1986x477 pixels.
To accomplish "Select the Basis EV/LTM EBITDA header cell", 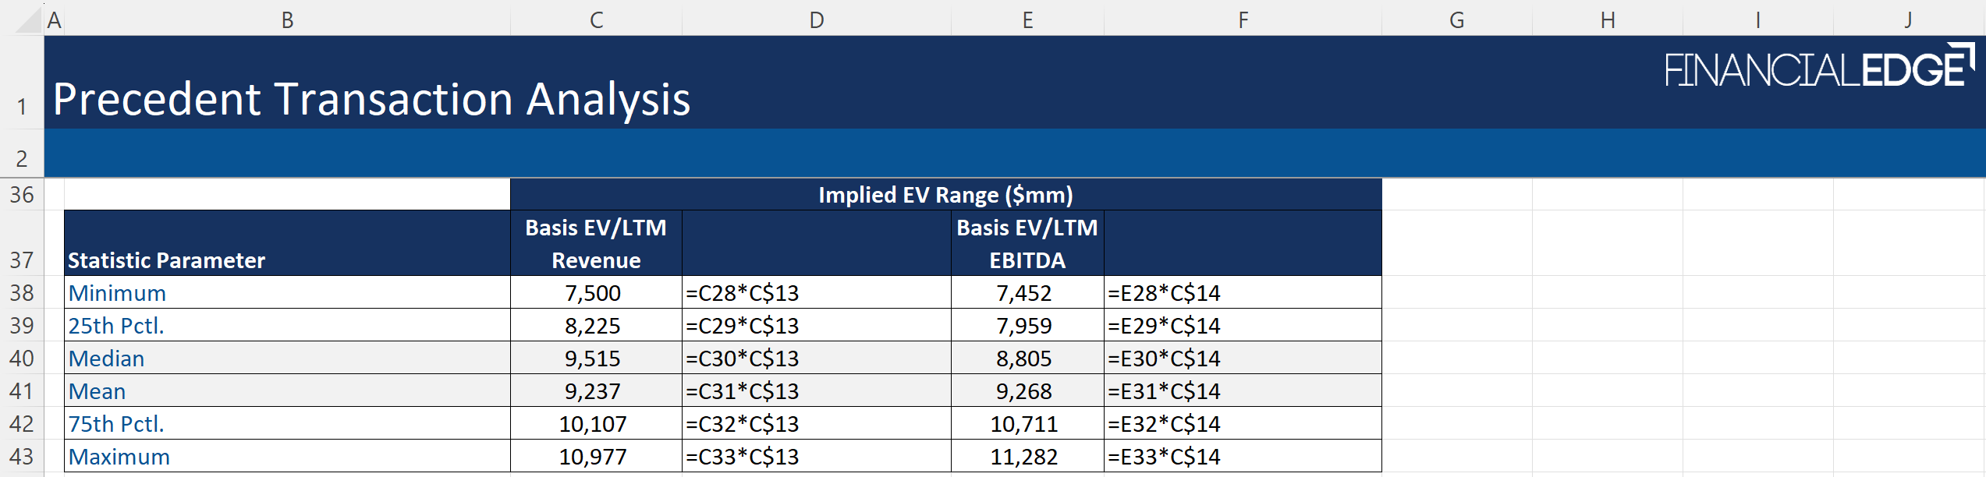I will 1027,243.
